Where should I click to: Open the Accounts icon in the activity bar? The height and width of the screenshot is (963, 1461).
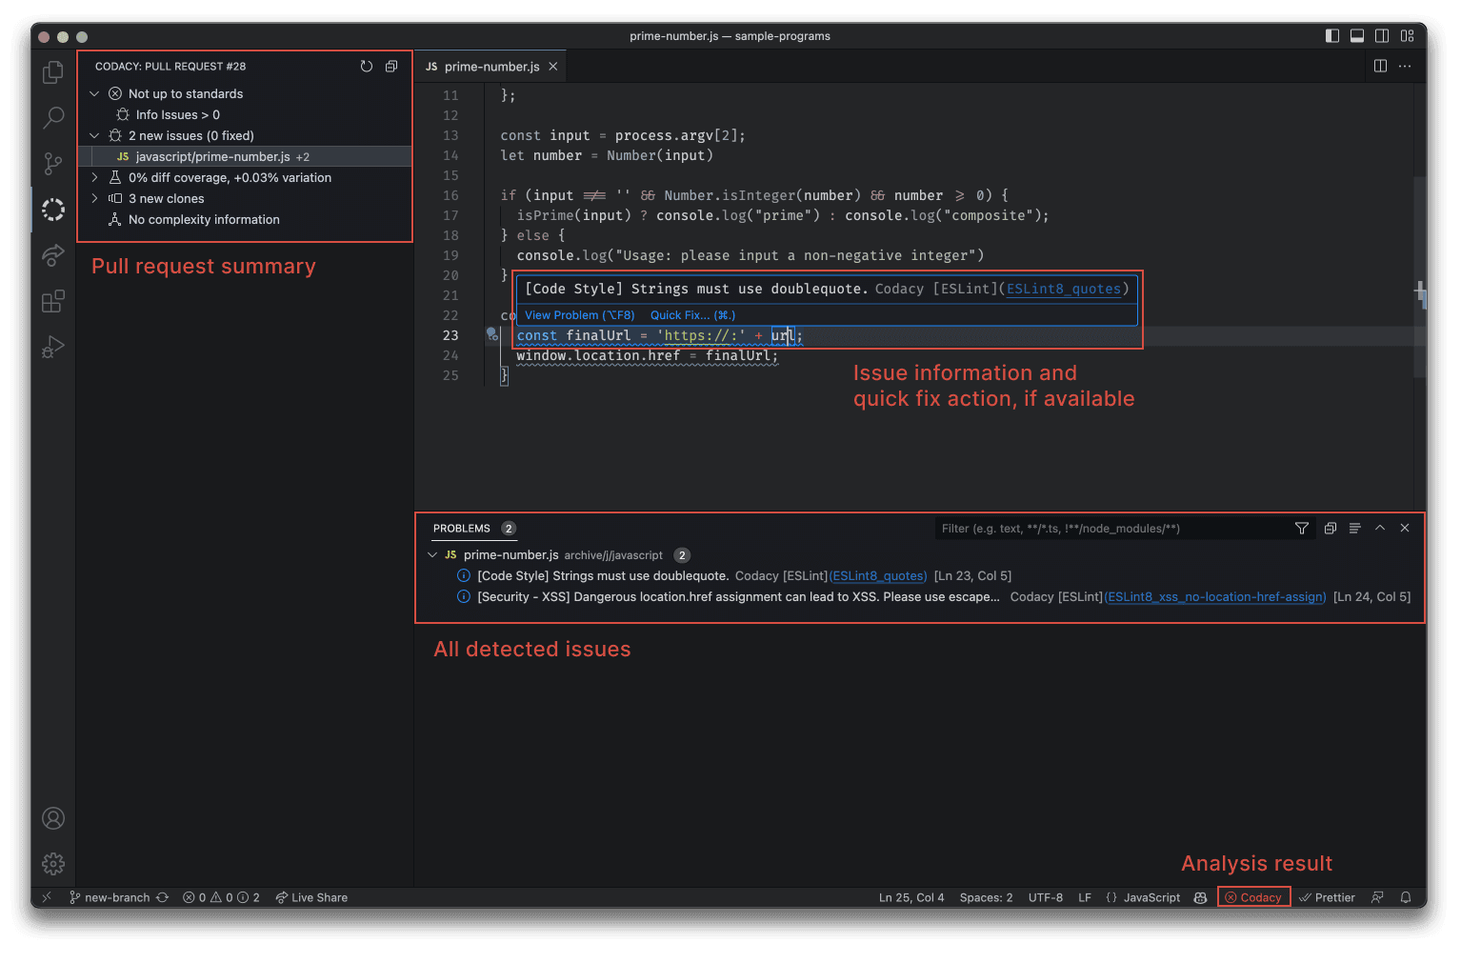click(x=52, y=818)
